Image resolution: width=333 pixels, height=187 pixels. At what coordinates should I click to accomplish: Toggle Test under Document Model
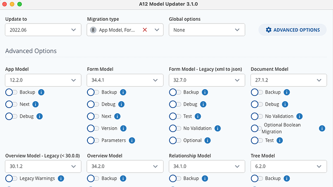pos(257,140)
